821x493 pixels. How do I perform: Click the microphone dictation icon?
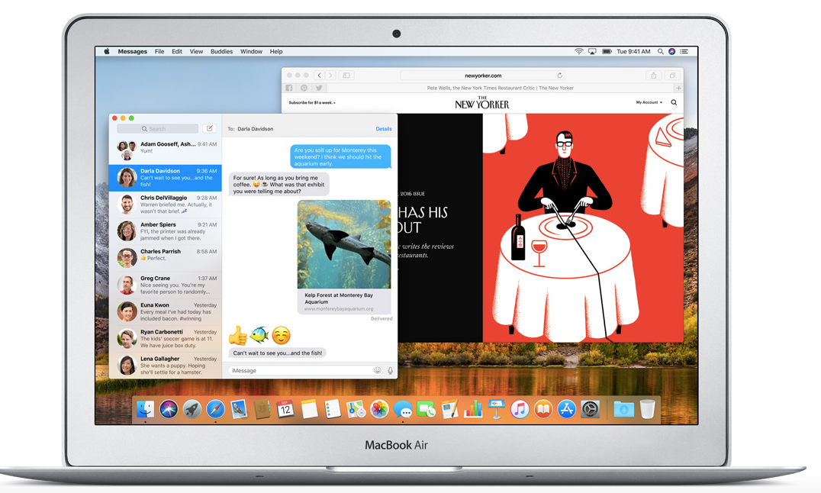(390, 371)
